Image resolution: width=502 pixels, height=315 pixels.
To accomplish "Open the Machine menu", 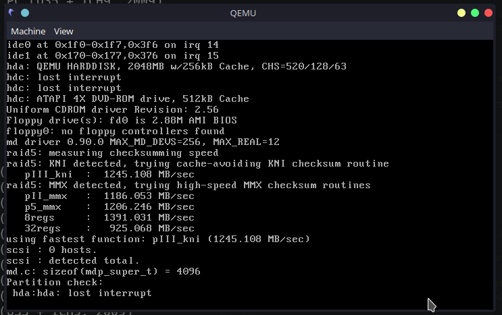I will (28, 31).
